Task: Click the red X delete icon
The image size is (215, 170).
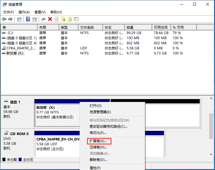Action: pos(50,19)
